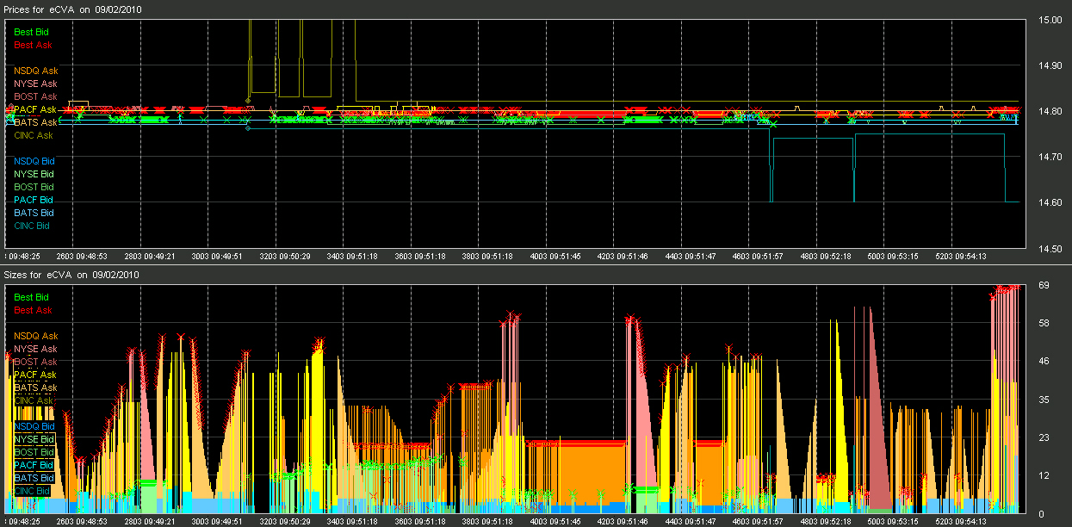Choose 'CINC Ask' in the Sizes legend
Screen dimensions: 1072x527
(x=34, y=400)
